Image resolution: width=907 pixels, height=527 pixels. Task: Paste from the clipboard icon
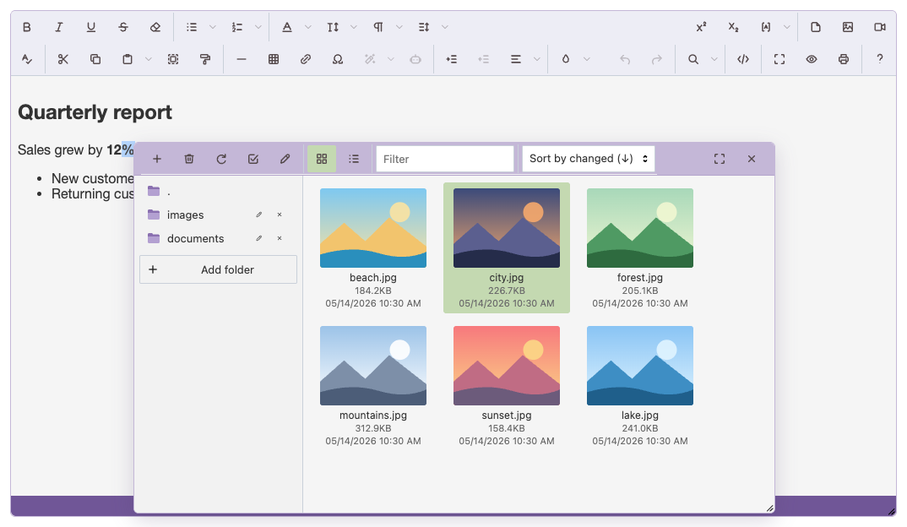tap(128, 59)
